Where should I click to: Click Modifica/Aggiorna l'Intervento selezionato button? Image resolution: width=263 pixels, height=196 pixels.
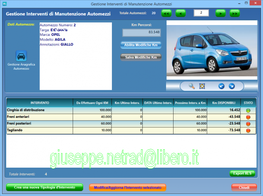pos(127,187)
